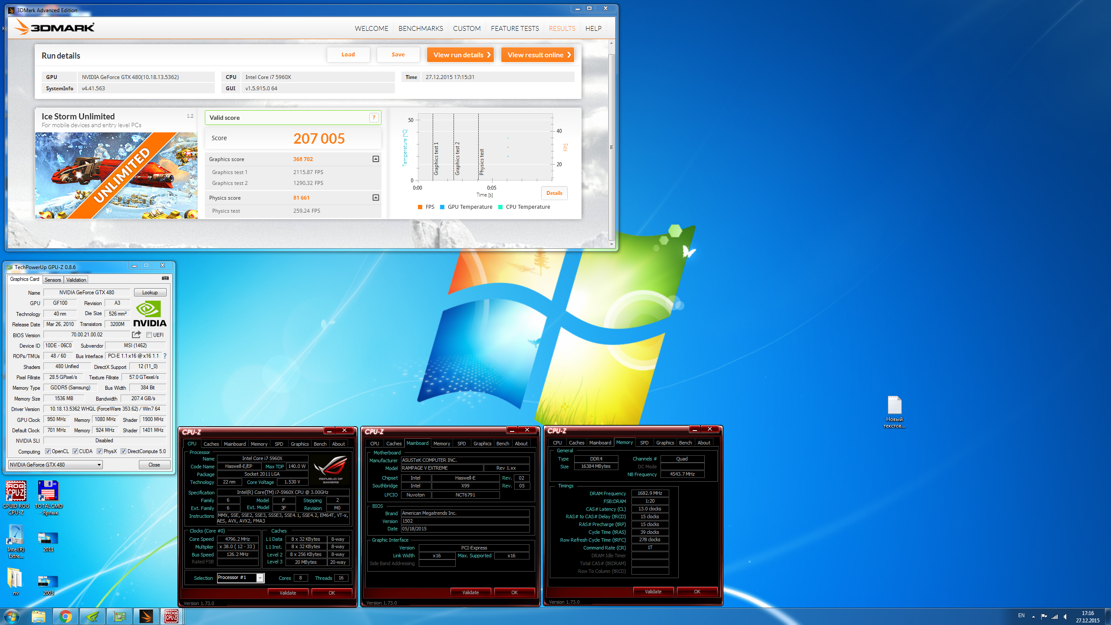
Task: Click the Valid score help question-mark icon
Action: click(x=374, y=118)
